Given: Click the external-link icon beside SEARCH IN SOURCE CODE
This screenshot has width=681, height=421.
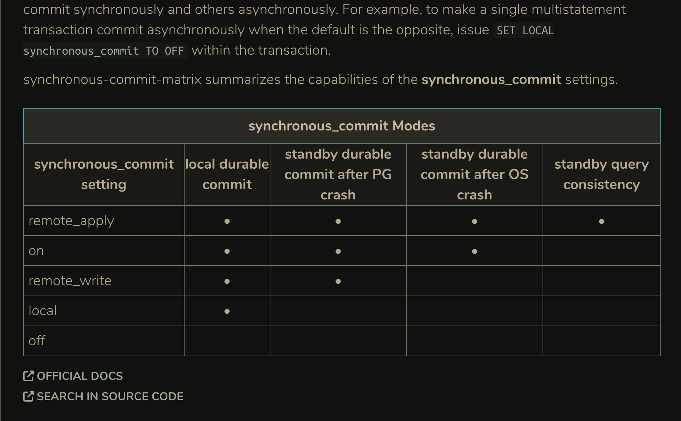Looking at the screenshot, I should click(x=28, y=396).
